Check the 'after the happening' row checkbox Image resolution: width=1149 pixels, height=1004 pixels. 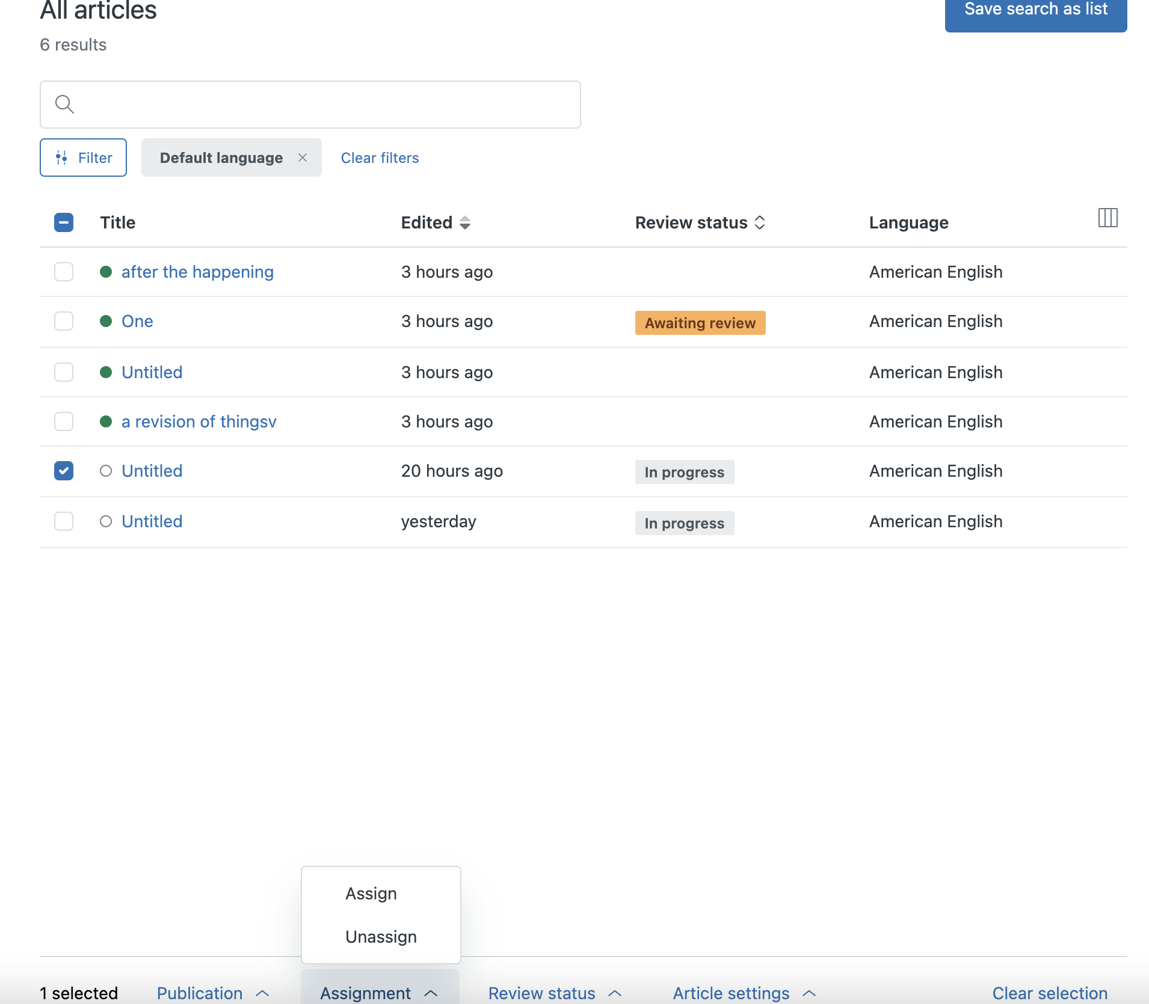coord(64,272)
